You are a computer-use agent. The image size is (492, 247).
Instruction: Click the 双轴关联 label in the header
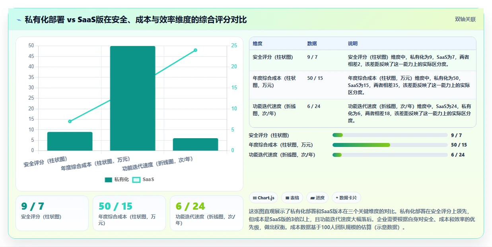pos(465,19)
